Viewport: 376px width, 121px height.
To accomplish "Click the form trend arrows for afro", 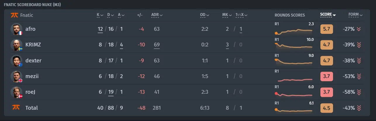I will pos(359,29).
